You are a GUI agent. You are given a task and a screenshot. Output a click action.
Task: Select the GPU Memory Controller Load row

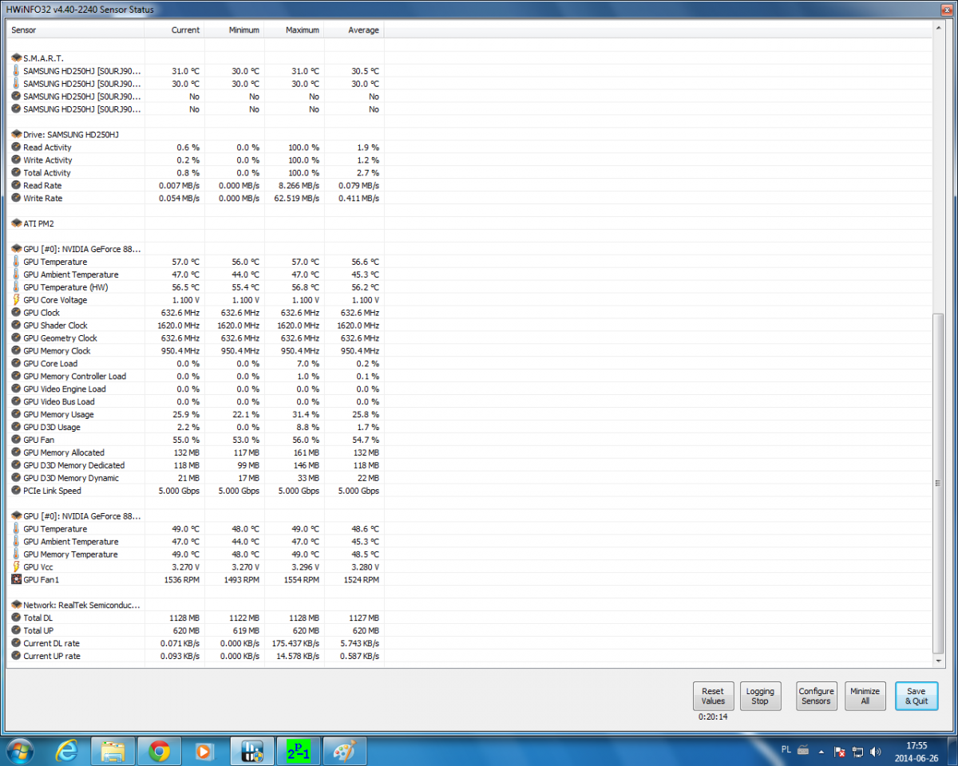196,377
